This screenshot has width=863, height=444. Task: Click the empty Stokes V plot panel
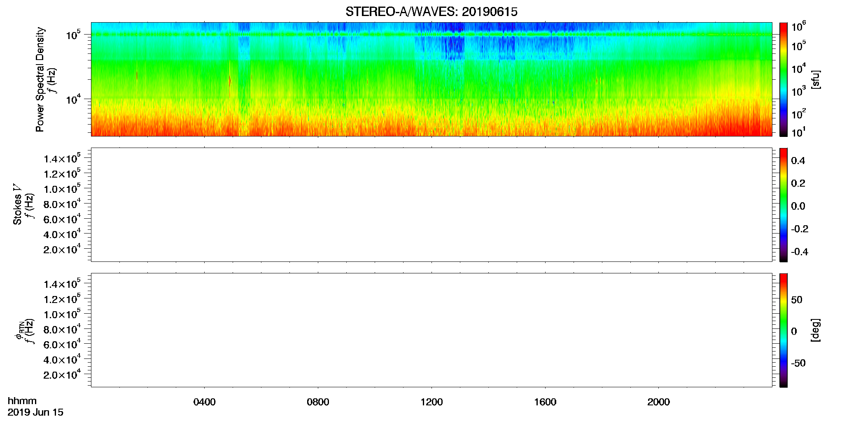[x=431, y=205]
